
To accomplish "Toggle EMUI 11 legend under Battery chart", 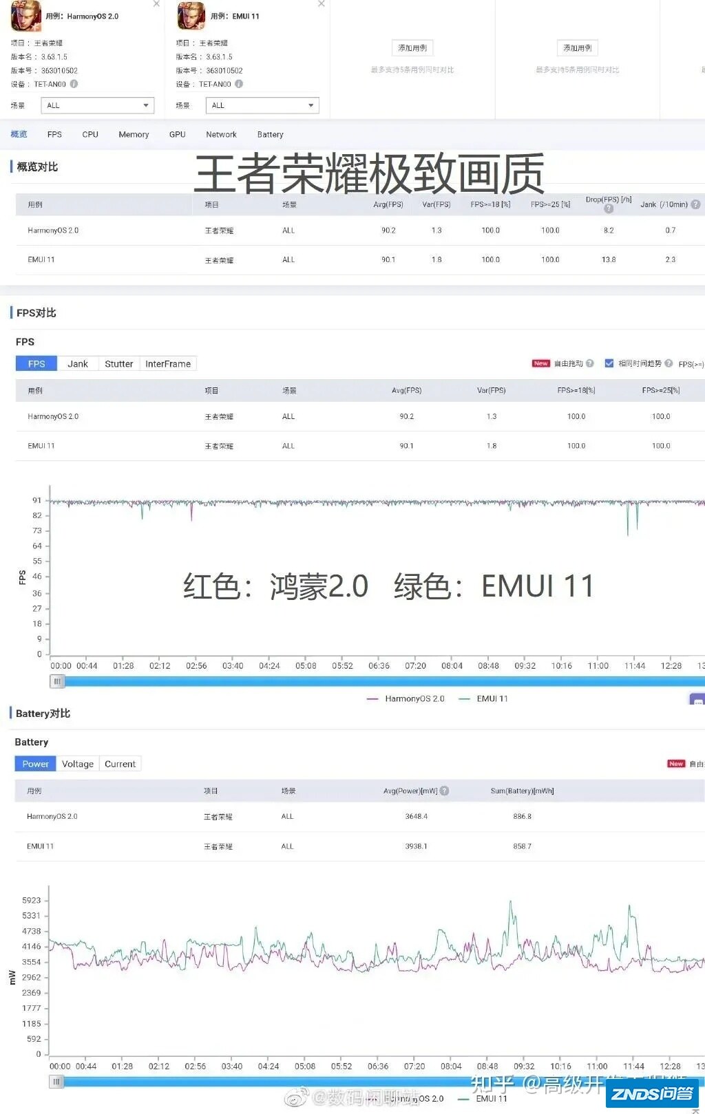I will 483,1099.
